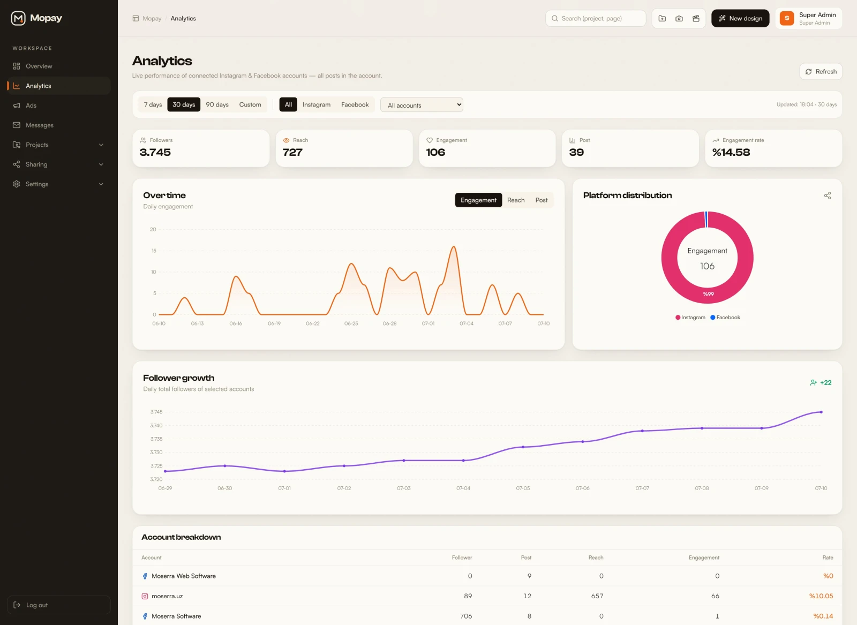The height and width of the screenshot is (625, 857).
Task: Click the Engagement rate trend icon
Action: point(716,140)
